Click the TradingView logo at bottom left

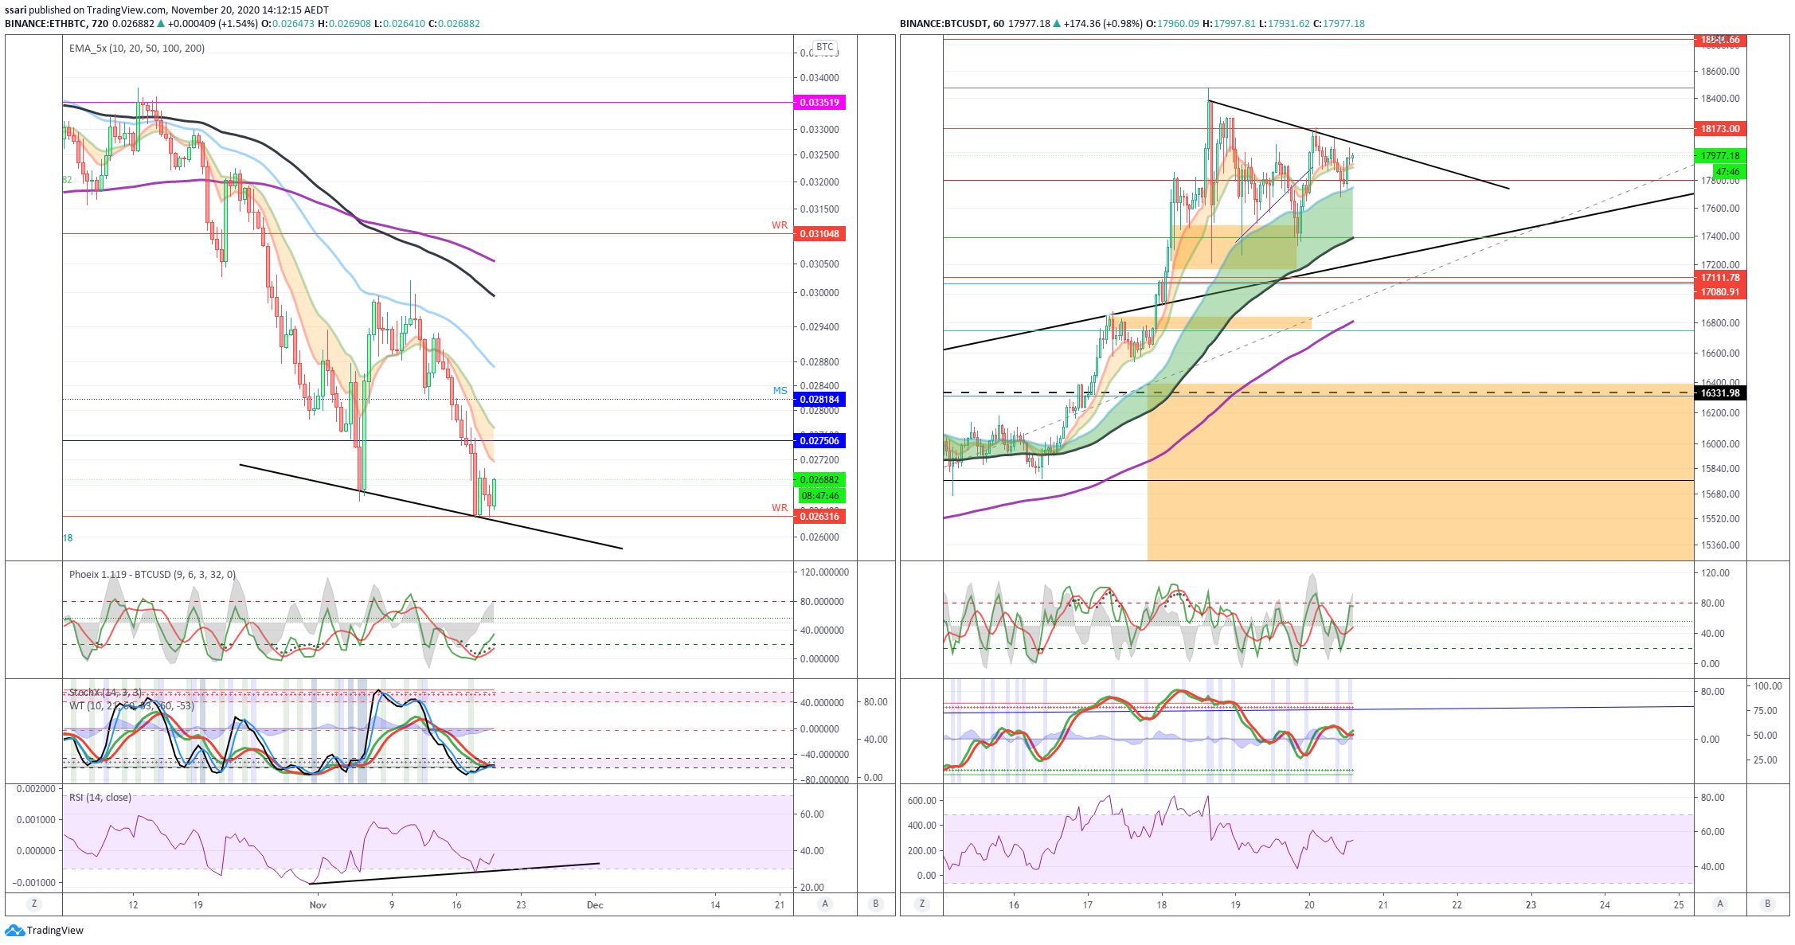(44, 930)
